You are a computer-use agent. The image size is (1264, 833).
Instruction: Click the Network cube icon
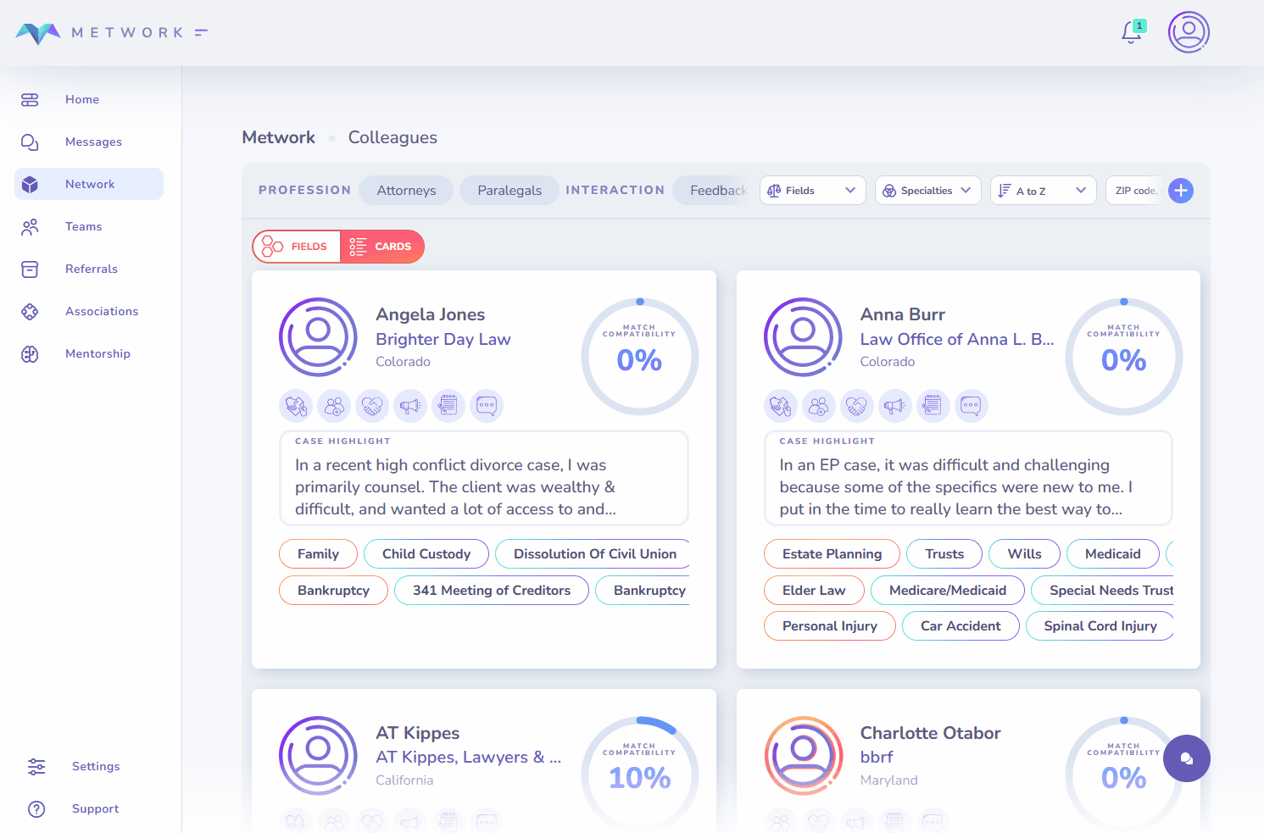[x=30, y=185]
